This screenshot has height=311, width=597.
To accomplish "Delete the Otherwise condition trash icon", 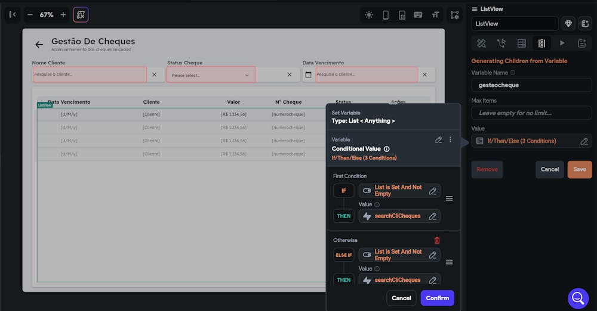I will click(437, 240).
